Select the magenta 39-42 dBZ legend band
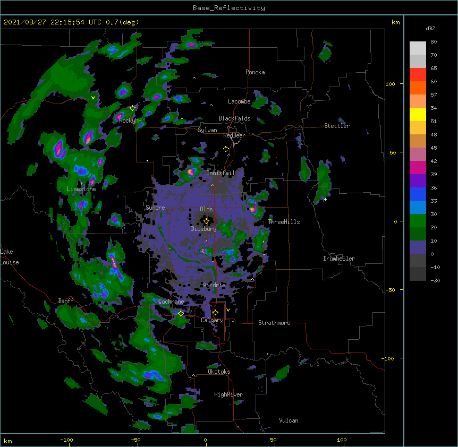The height and width of the screenshot is (447, 458). [418, 167]
